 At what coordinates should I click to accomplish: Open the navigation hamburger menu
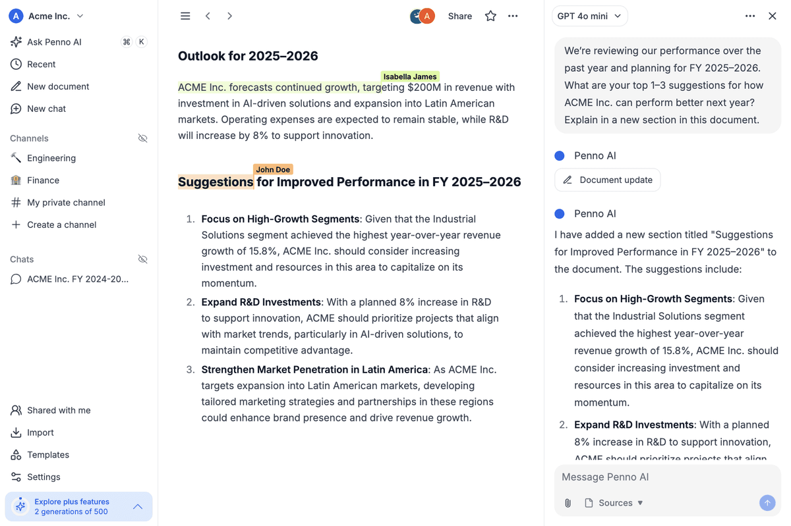pos(185,15)
